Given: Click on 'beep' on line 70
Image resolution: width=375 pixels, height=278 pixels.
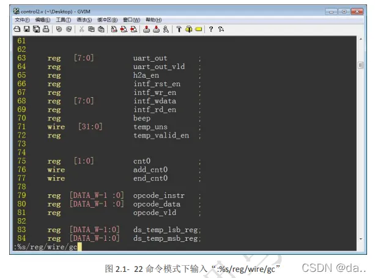Looking at the screenshot, I should pyautogui.click(x=142, y=119).
